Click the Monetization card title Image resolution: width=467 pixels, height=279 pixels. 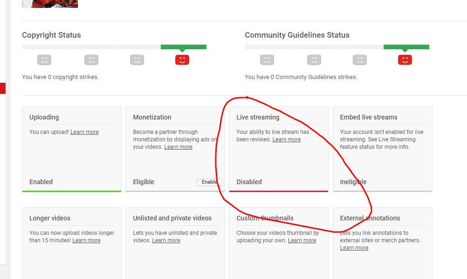pyautogui.click(x=152, y=117)
